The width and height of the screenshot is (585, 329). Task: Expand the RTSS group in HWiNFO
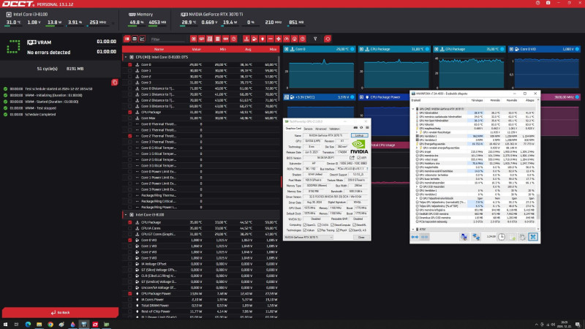413,229
